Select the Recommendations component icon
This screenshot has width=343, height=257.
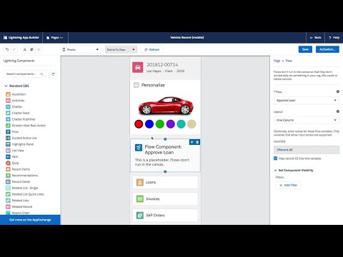pos(8,176)
